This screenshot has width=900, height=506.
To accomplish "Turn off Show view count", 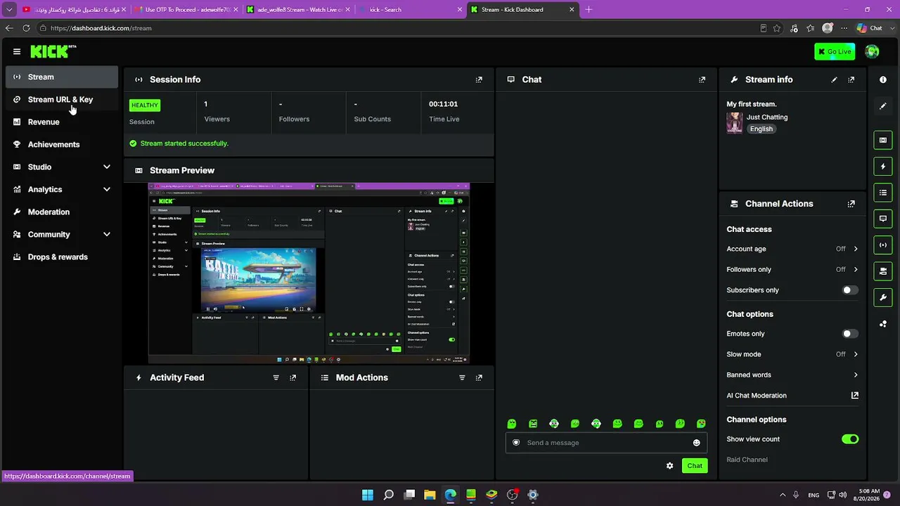I will coord(850,439).
